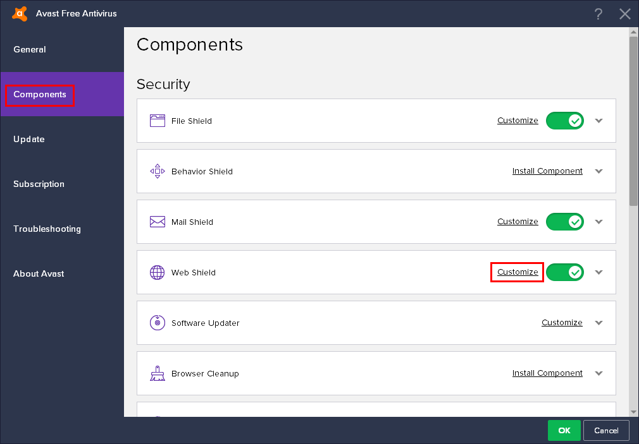
Task: Expand the Mail Shield row chevron
Action: click(x=599, y=222)
